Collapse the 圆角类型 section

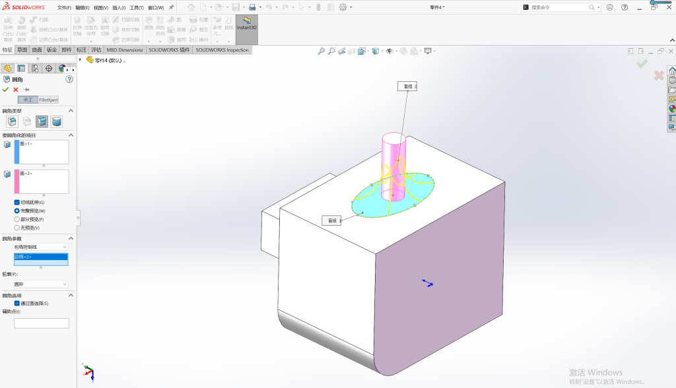coord(71,111)
